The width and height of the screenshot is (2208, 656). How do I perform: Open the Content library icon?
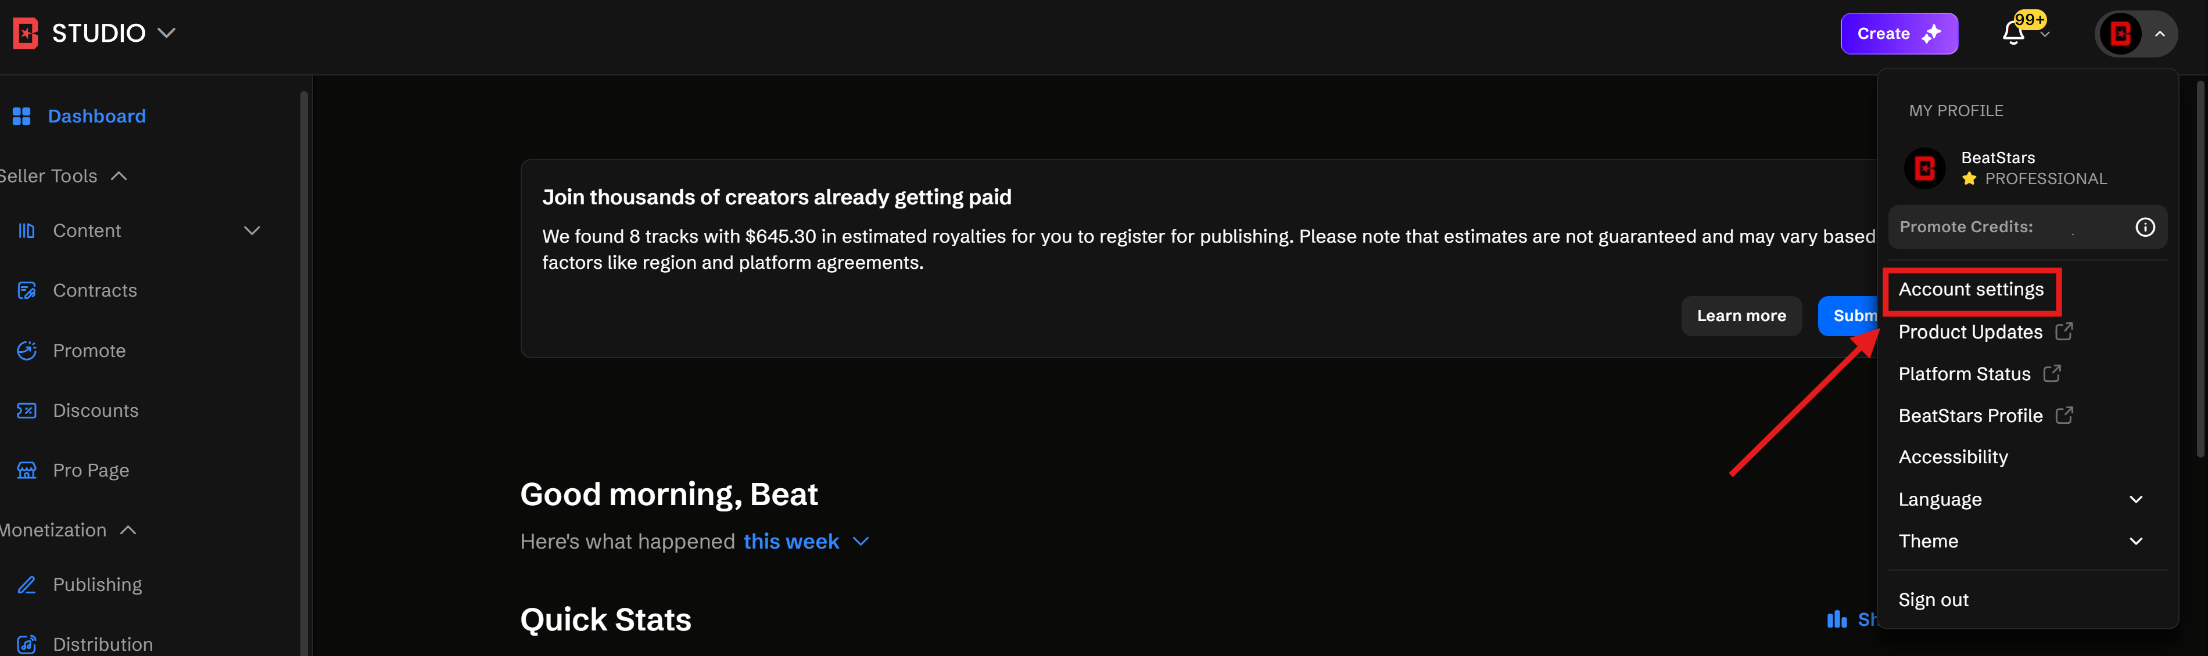tap(27, 230)
